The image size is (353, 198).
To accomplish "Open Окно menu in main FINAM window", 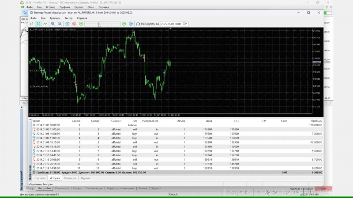I will 91,7.
